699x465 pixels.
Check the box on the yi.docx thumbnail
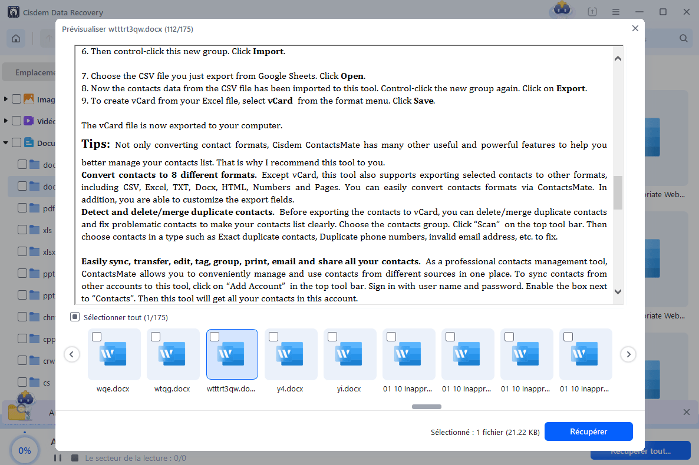point(332,337)
